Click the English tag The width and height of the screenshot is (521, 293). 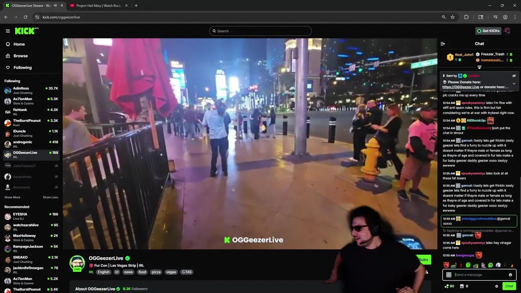pos(103,272)
